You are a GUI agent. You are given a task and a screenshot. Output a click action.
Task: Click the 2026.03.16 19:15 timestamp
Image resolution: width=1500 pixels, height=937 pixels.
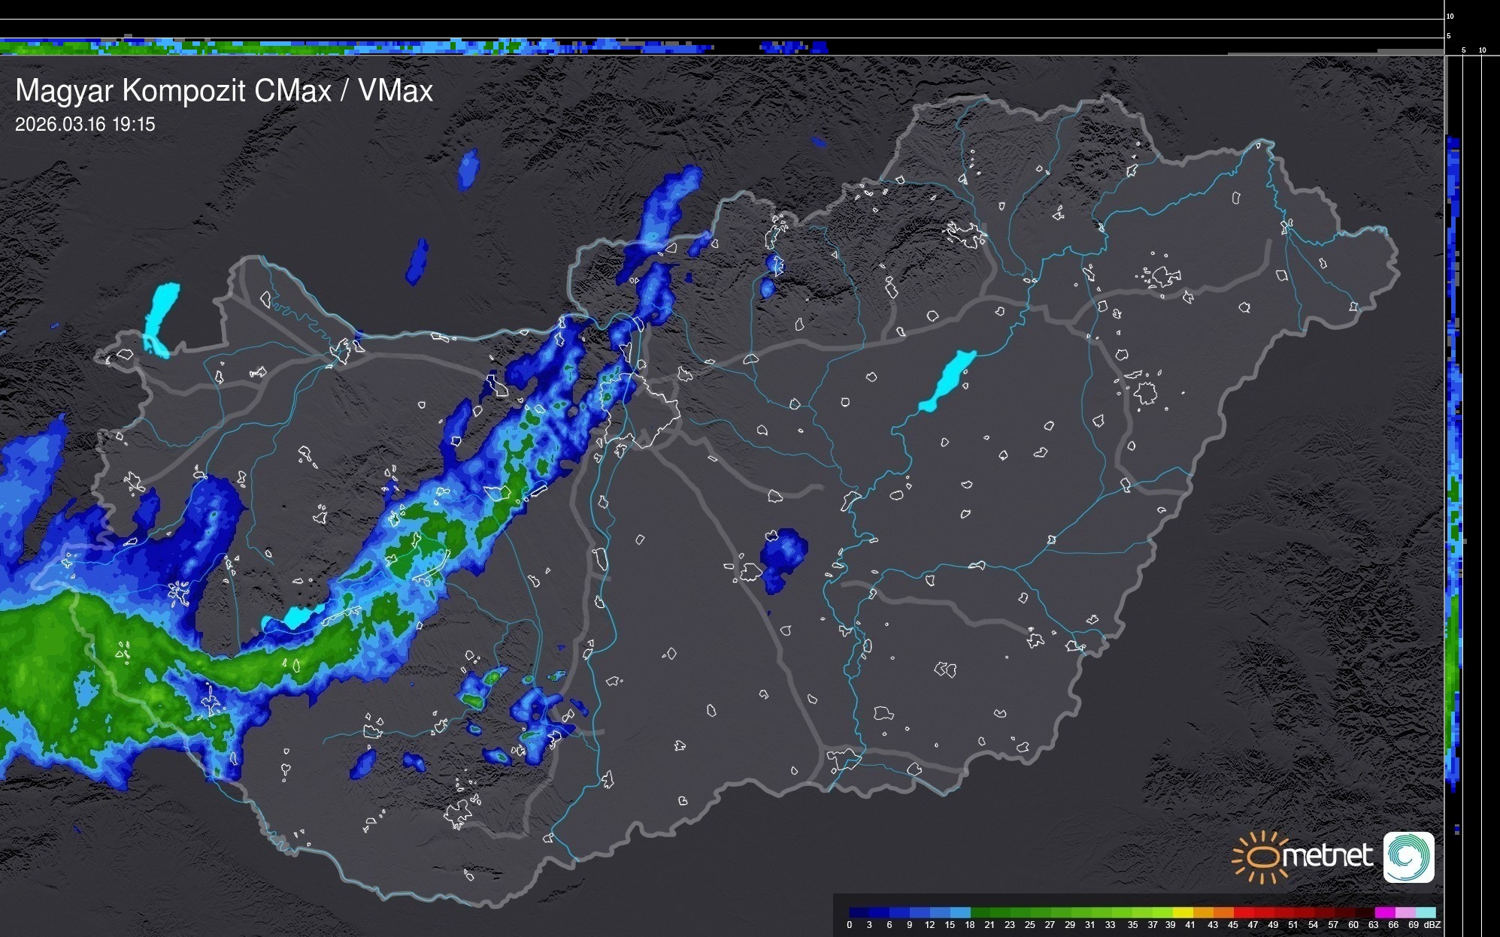(85, 125)
